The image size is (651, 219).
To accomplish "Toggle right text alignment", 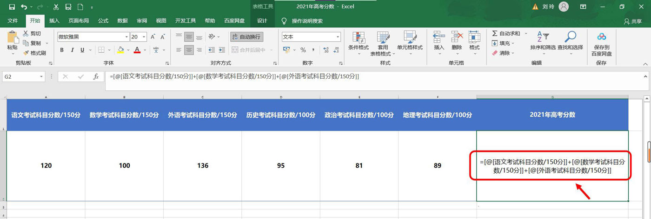I will 199,50.
